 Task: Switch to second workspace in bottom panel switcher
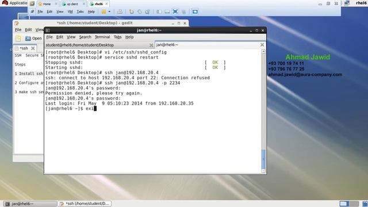(354, 204)
